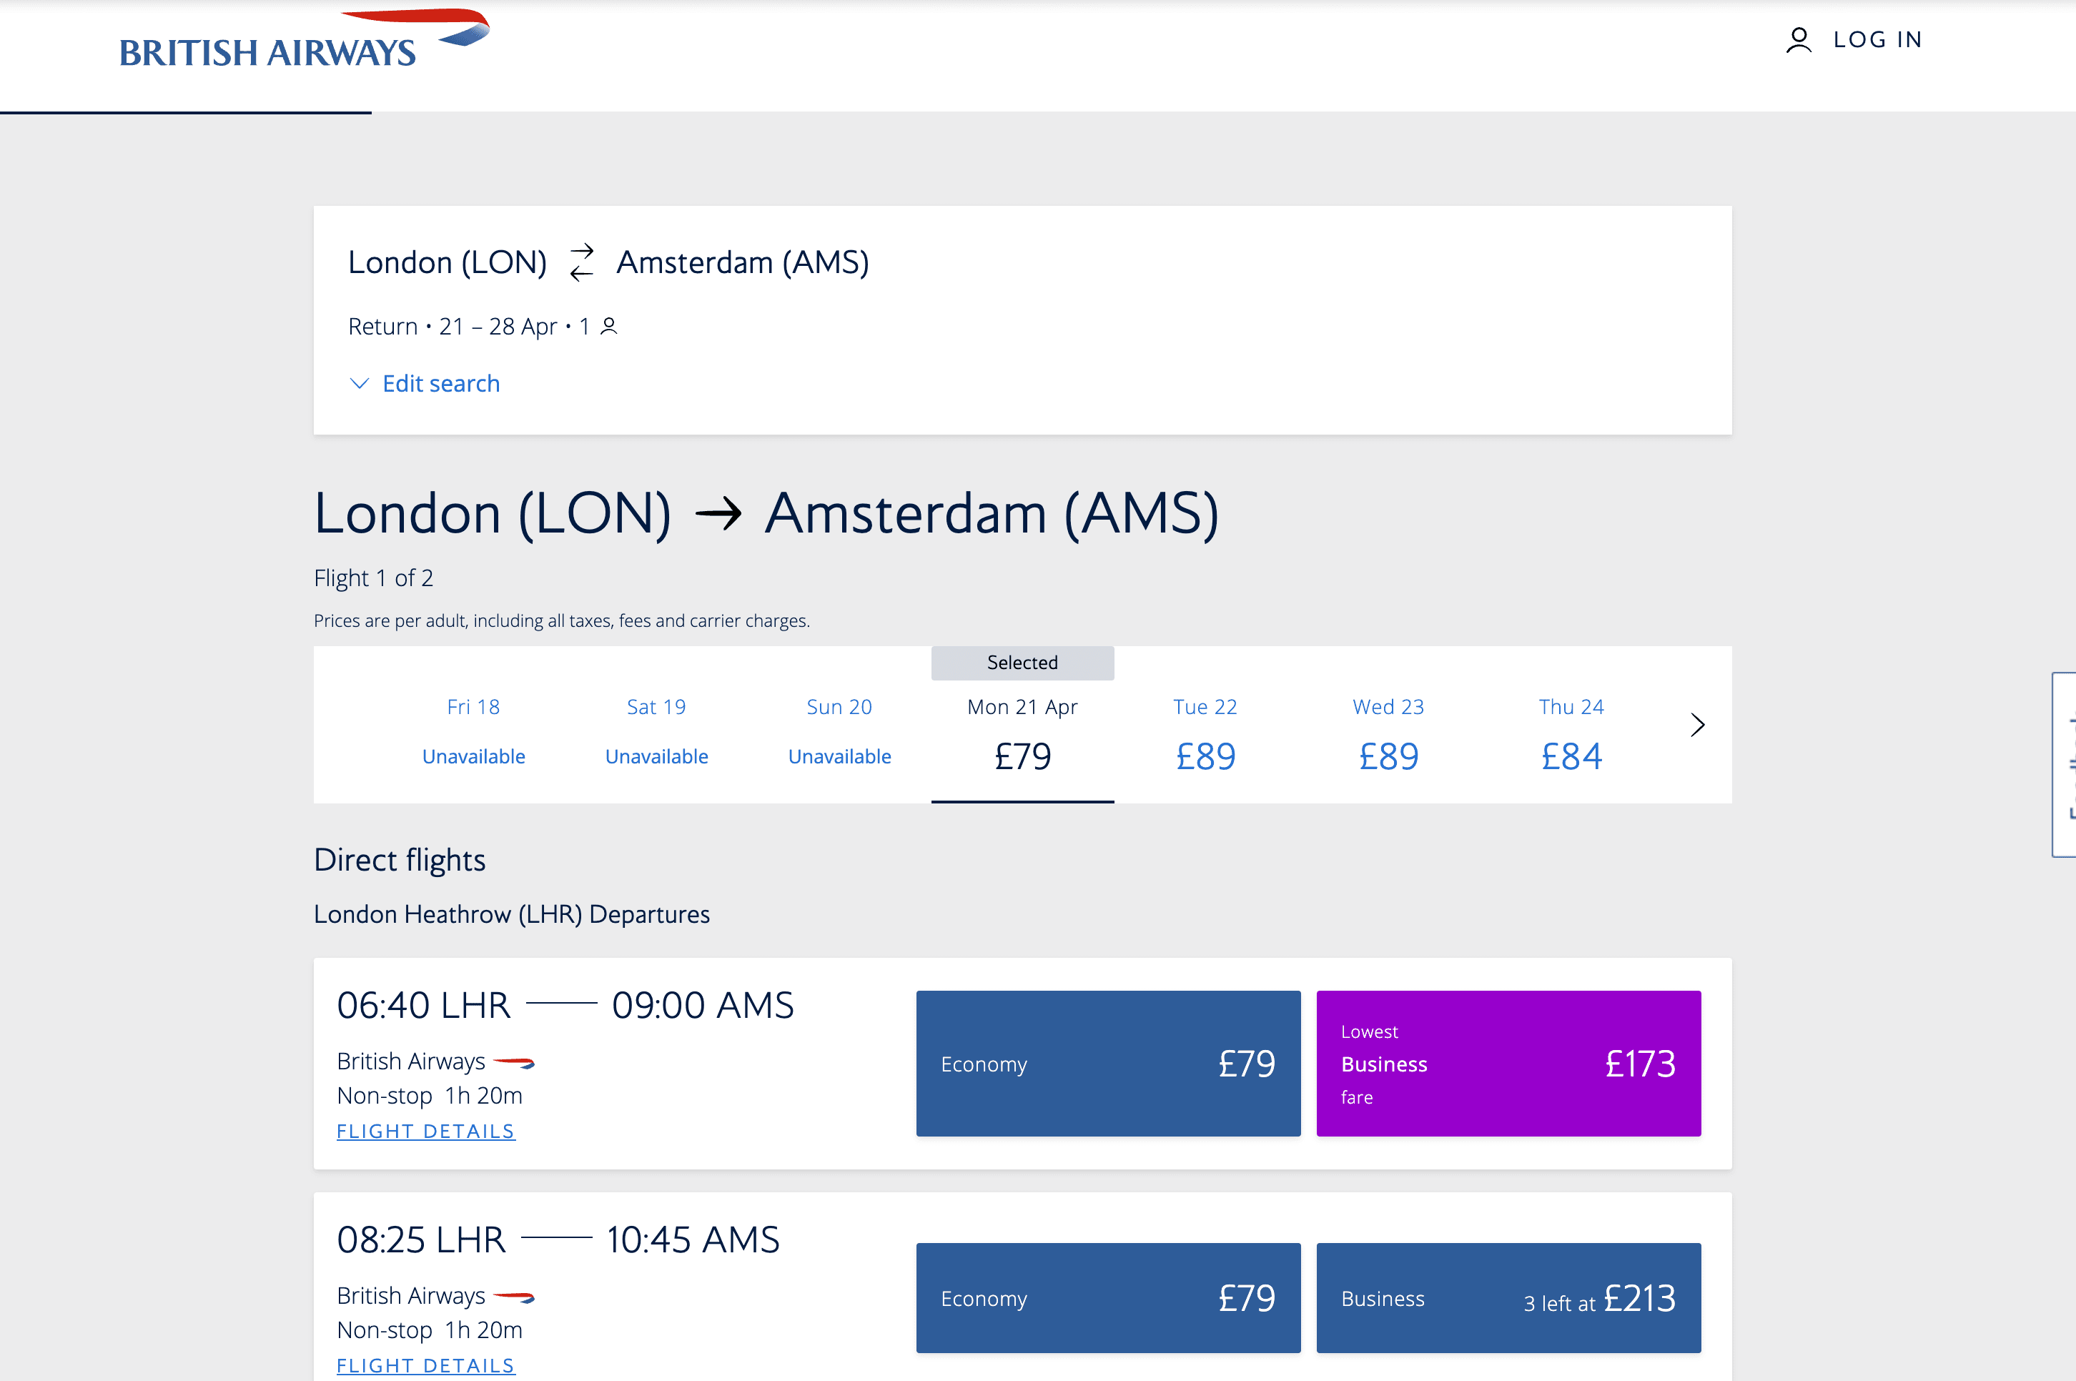Viewport: 2076px width, 1381px height.
Task: Open Flight Details for 08:25 departure
Action: (425, 1365)
